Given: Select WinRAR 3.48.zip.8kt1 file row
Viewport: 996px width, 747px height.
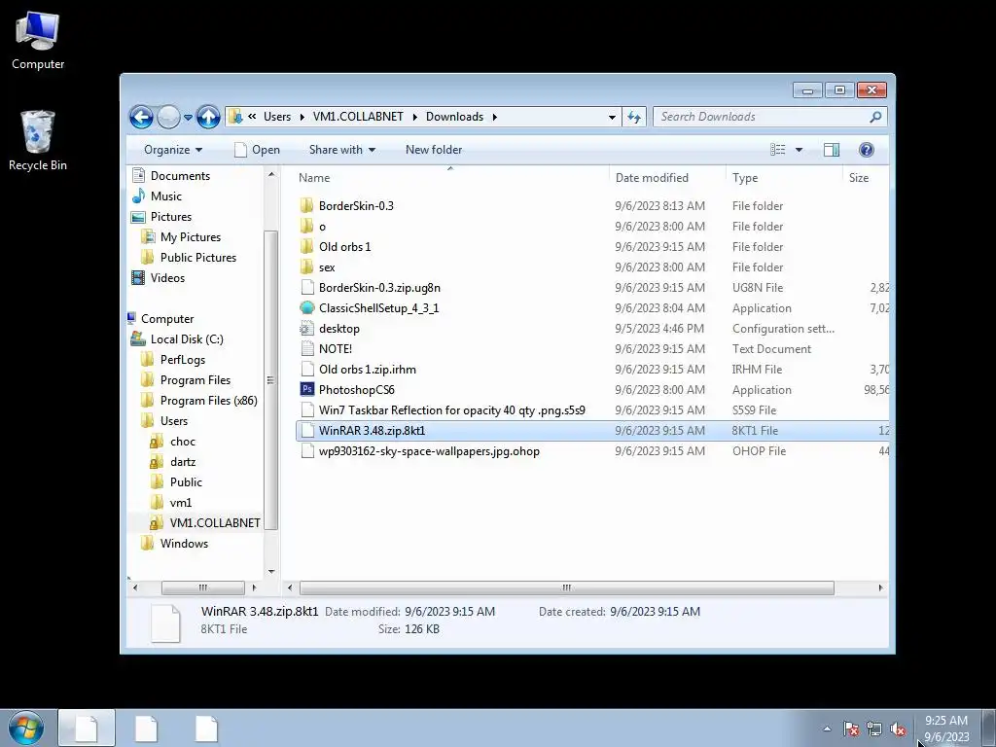Looking at the screenshot, I should point(592,431).
